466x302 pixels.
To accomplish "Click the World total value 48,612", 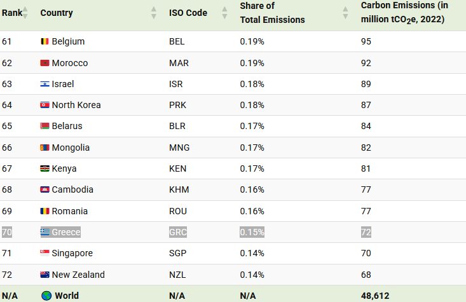I will pos(375,296).
